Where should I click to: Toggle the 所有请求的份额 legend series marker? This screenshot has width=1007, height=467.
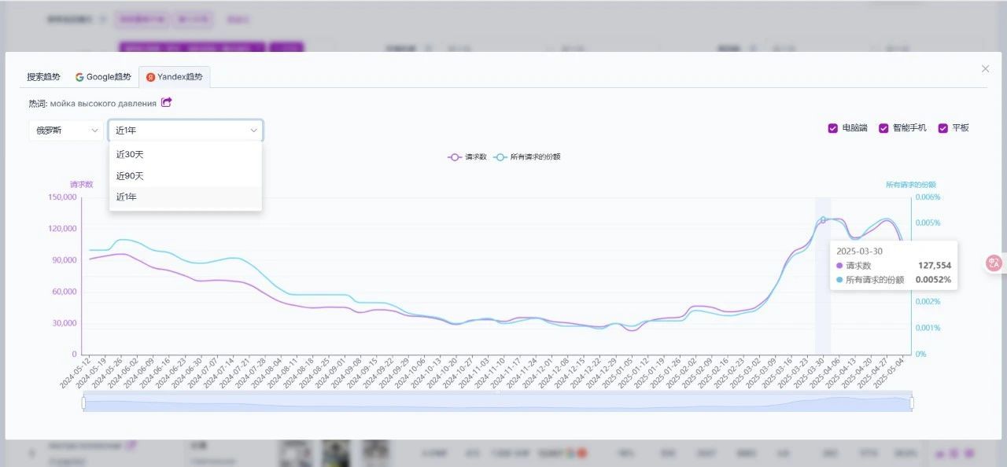(500, 156)
